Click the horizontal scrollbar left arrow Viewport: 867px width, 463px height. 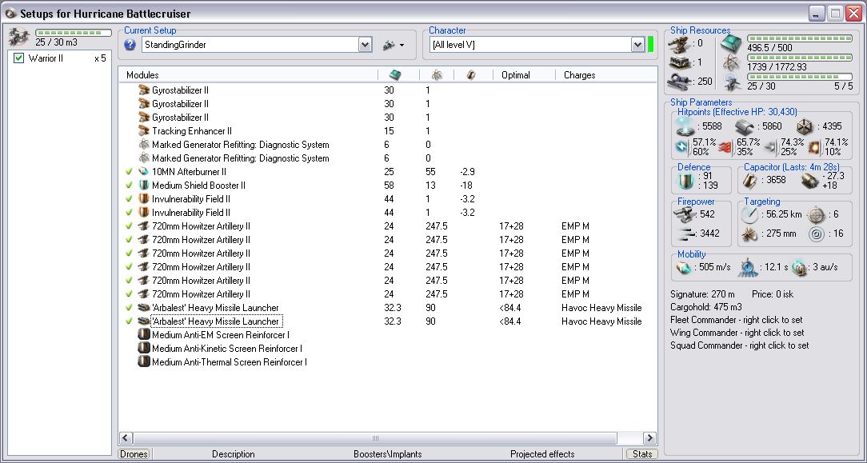pyautogui.click(x=126, y=438)
